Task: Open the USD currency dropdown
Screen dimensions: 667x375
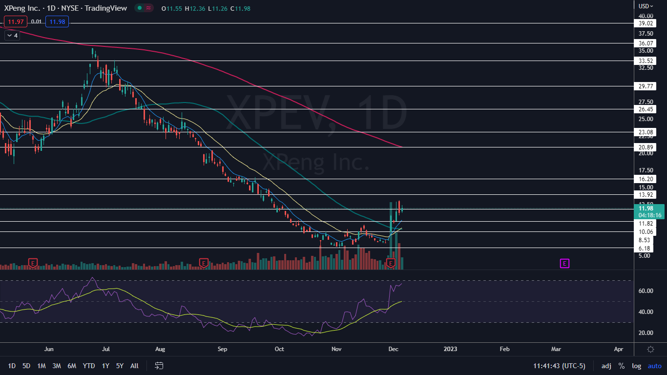Action: click(x=646, y=6)
